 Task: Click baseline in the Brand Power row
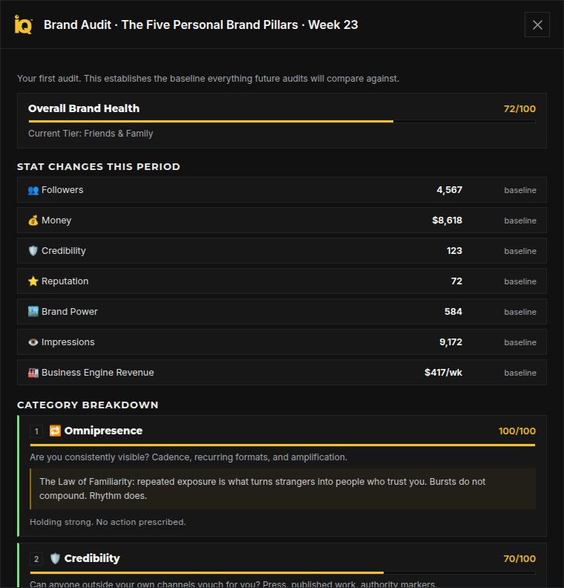tap(520, 312)
